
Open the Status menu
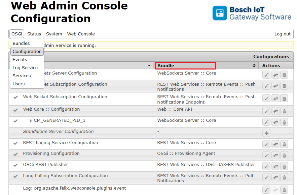point(34,34)
